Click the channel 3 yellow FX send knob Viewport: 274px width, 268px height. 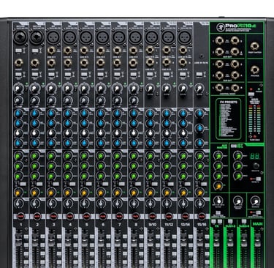tap(51, 193)
